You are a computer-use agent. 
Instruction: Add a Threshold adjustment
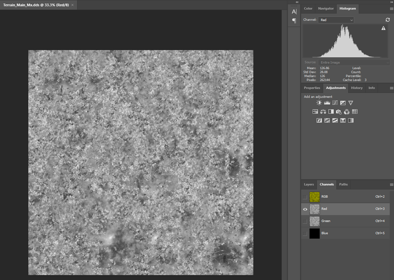pos(335,120)
